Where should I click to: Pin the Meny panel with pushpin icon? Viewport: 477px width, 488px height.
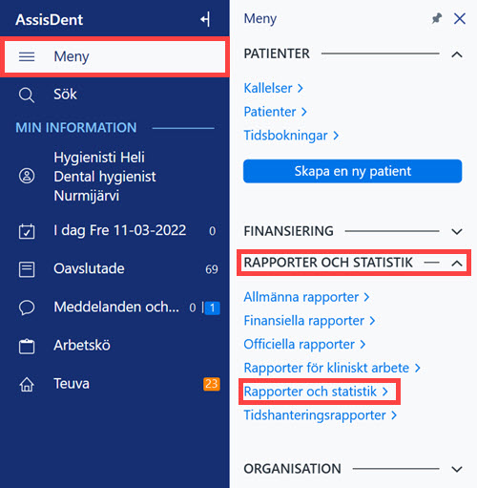coord(437,19)
